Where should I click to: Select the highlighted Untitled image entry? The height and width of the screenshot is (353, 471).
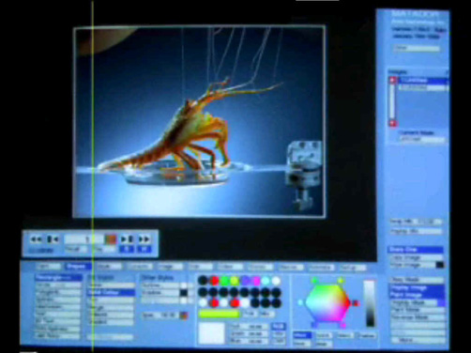point(423,81)
